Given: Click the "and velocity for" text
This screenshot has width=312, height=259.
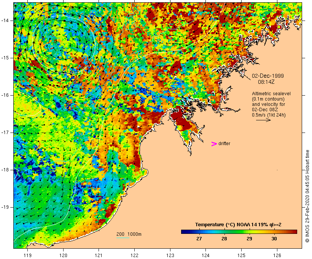Looking at the screenshot, I should coord(268,104).
